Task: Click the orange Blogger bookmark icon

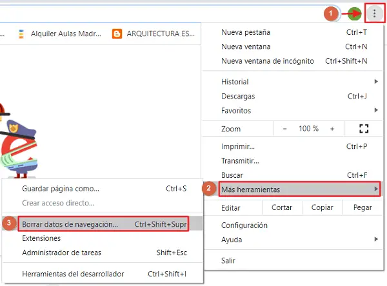Action: (117, 33)
